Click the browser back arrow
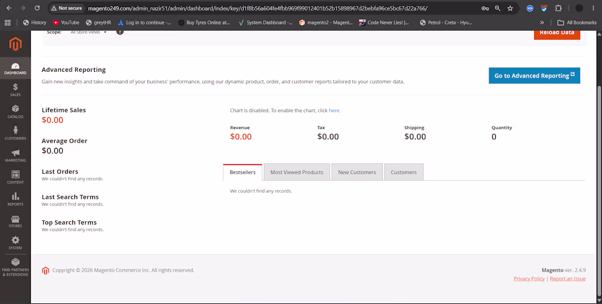 [x=9, y=8]
